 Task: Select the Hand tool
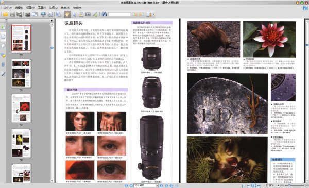pos(67,14)
